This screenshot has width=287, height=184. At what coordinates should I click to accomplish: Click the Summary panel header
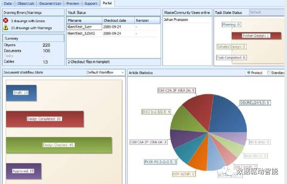pos(34,38)
